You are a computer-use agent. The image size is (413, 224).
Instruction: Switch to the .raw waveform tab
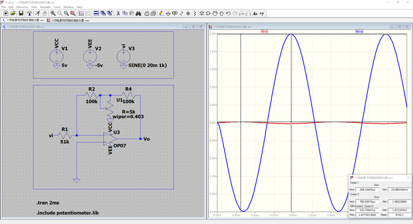coord(68,20)
